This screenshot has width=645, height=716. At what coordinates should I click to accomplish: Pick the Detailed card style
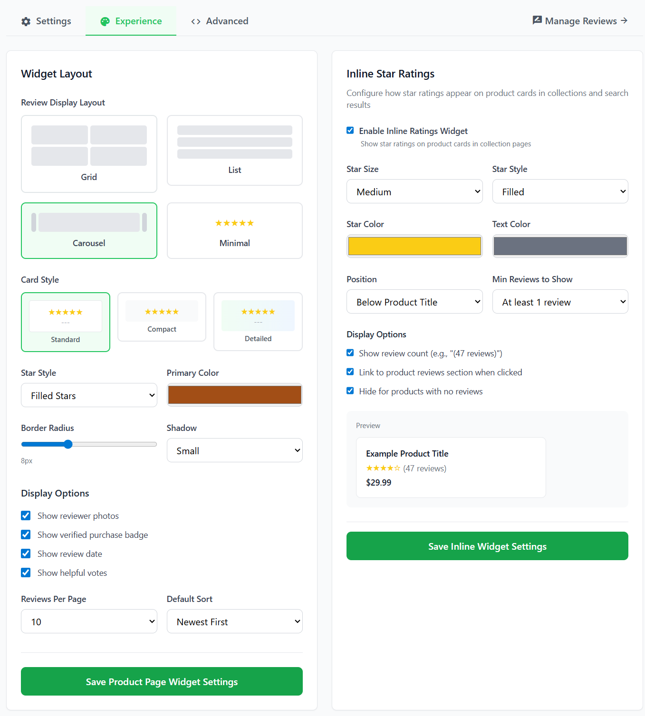(x=258, y=322)
